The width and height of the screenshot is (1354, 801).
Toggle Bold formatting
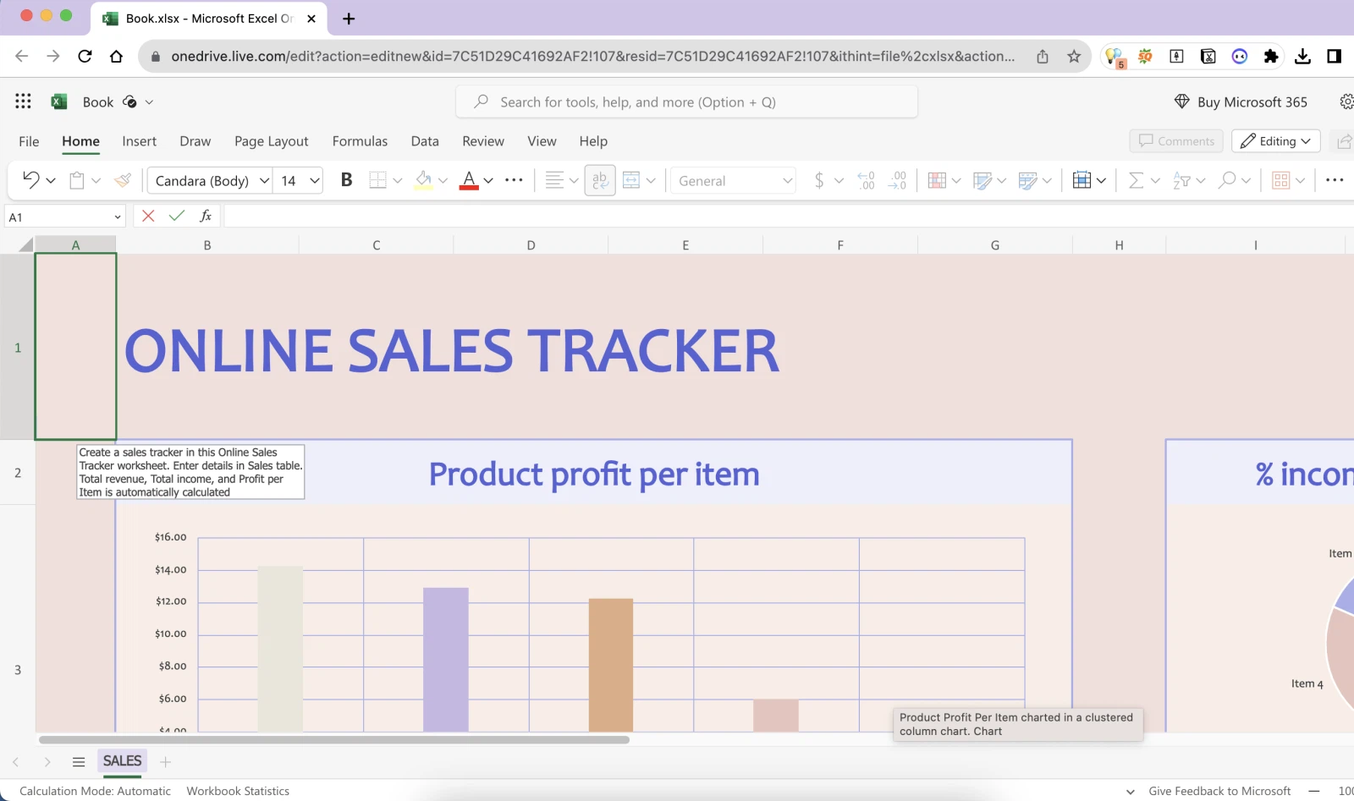[346, 180]
